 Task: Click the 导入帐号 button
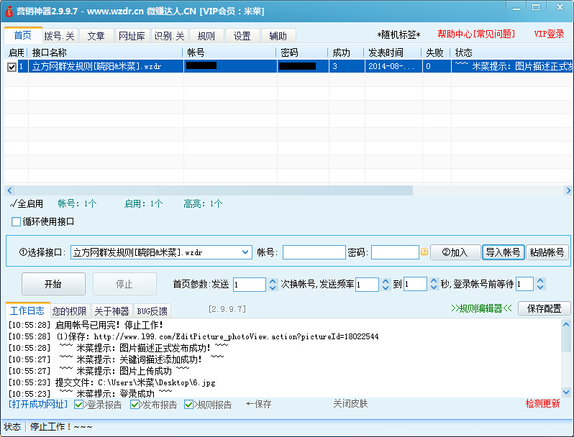503,252
